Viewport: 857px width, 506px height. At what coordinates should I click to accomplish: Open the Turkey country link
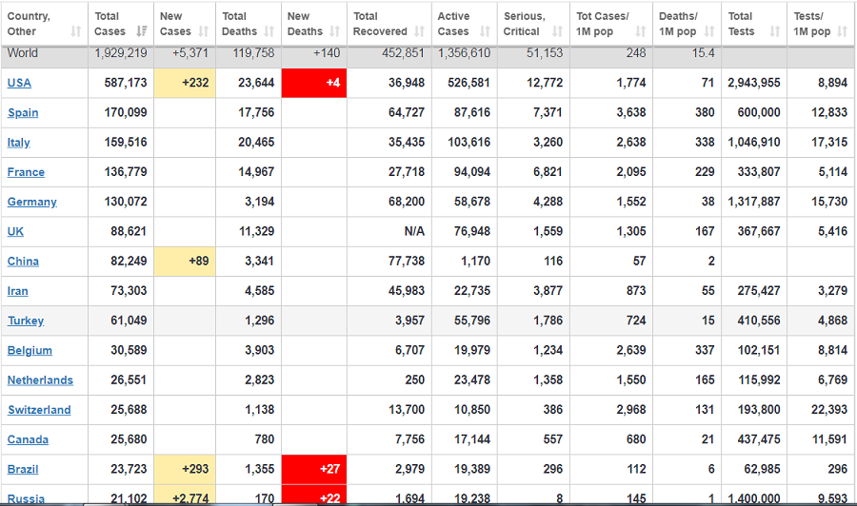(x=26, y=321)
